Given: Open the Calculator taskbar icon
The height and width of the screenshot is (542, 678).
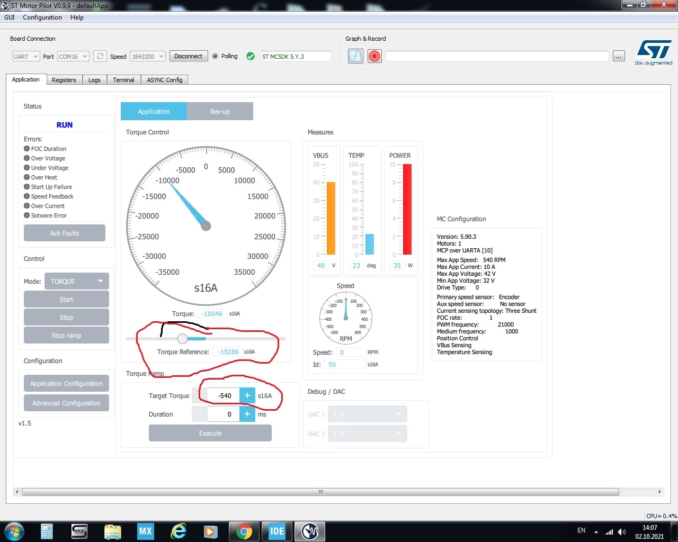Looking at the screenshot, I should (47, 531).
